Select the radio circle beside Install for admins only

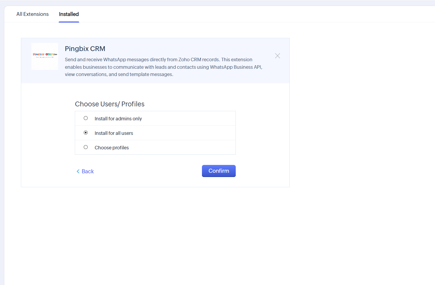(86, 118)
